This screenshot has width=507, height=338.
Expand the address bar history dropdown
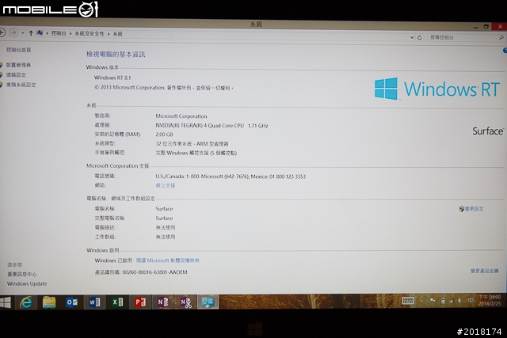(x=412, y=37)
